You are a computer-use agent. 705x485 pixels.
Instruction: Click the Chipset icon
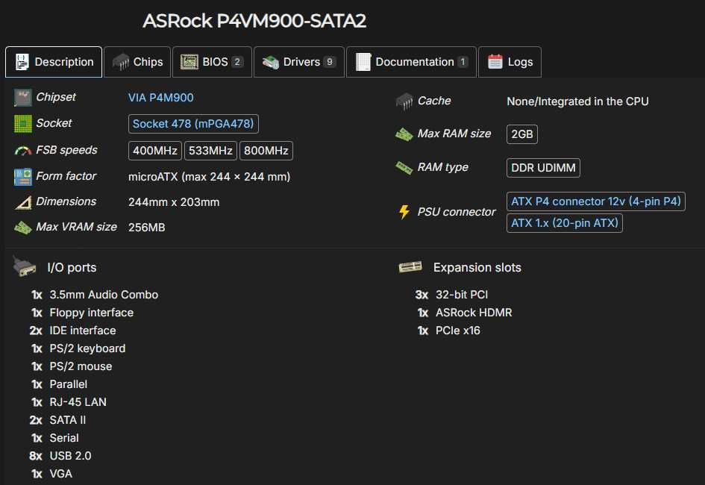tap(23, 98)
